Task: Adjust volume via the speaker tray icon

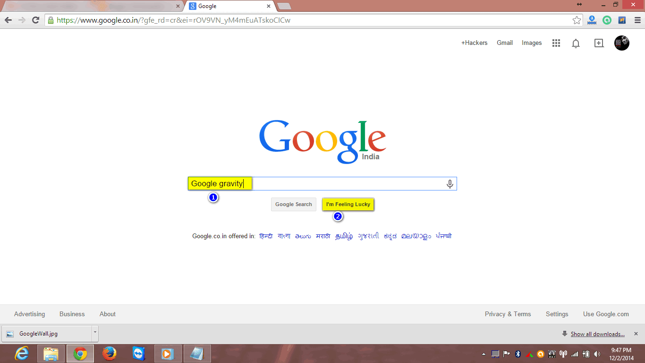Action: click(x=597, y=354)
